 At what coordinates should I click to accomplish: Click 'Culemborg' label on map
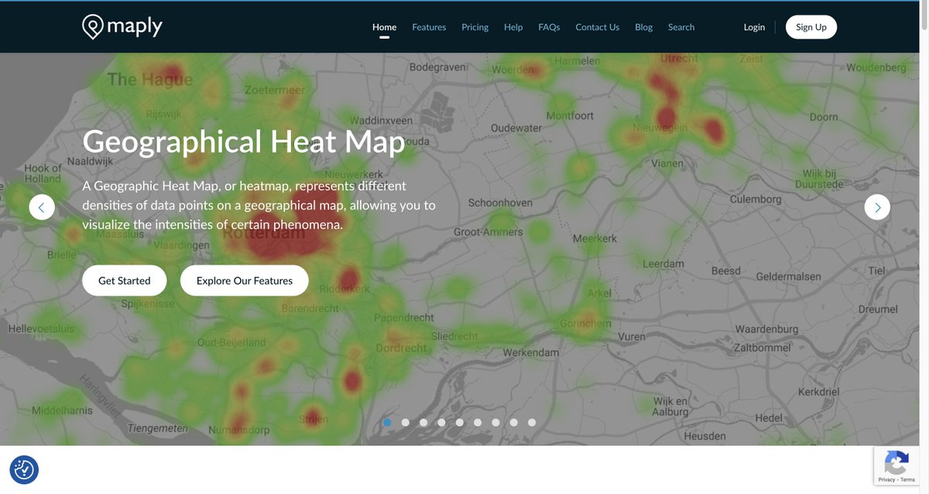[x=756, y=199]
